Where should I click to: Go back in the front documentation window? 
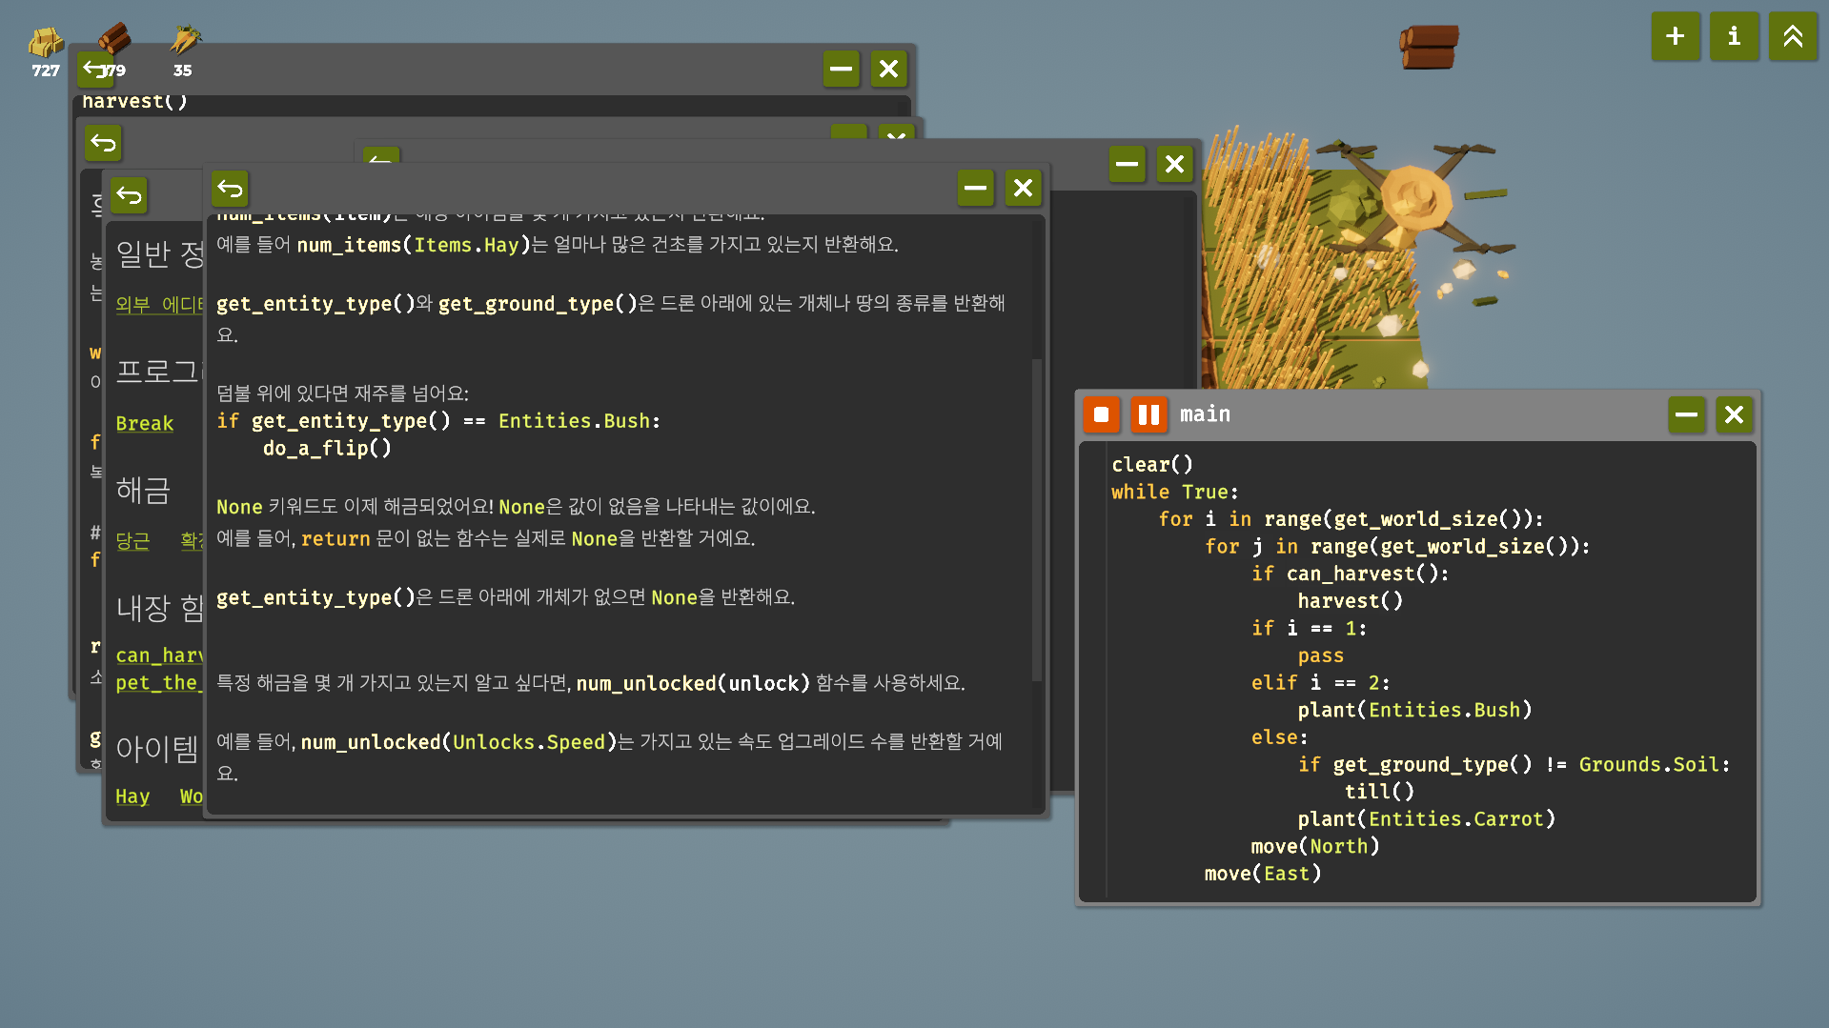230,189
